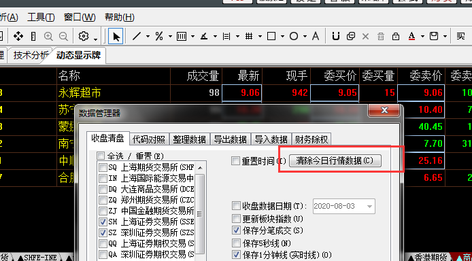Viewport: 472px width, 261px height.
Task: Open the 帮助(H) menu
Action: (119, 17)
